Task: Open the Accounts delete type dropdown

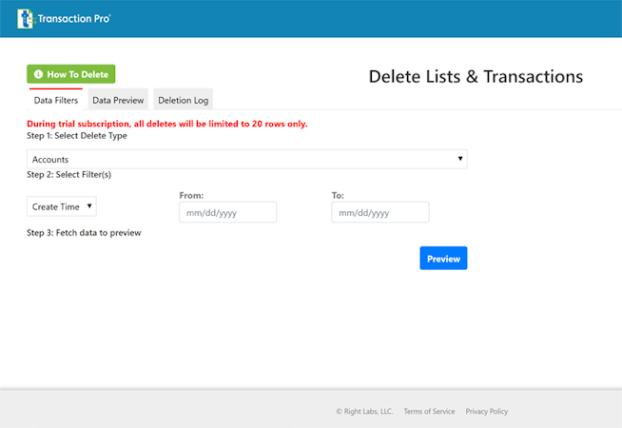Action: 246,159
